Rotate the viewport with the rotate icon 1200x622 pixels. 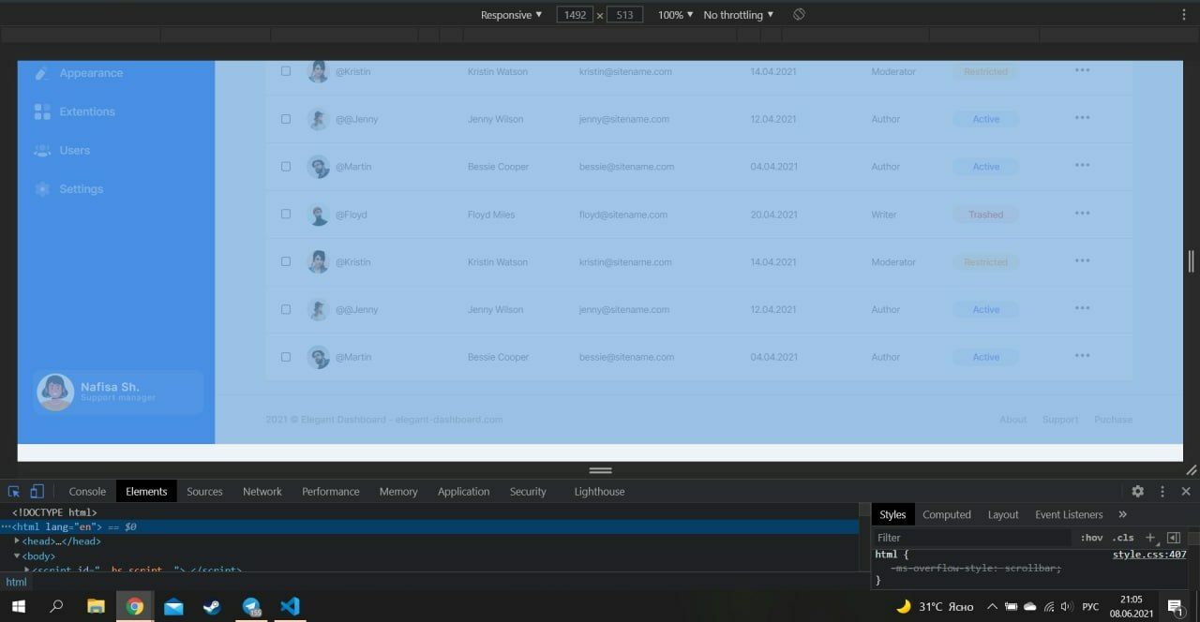pyautogui.click(x=799, y=15)
